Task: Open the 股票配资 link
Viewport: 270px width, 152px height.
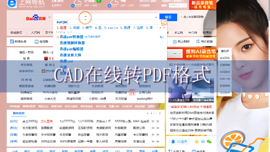Action: click(47, 128)
